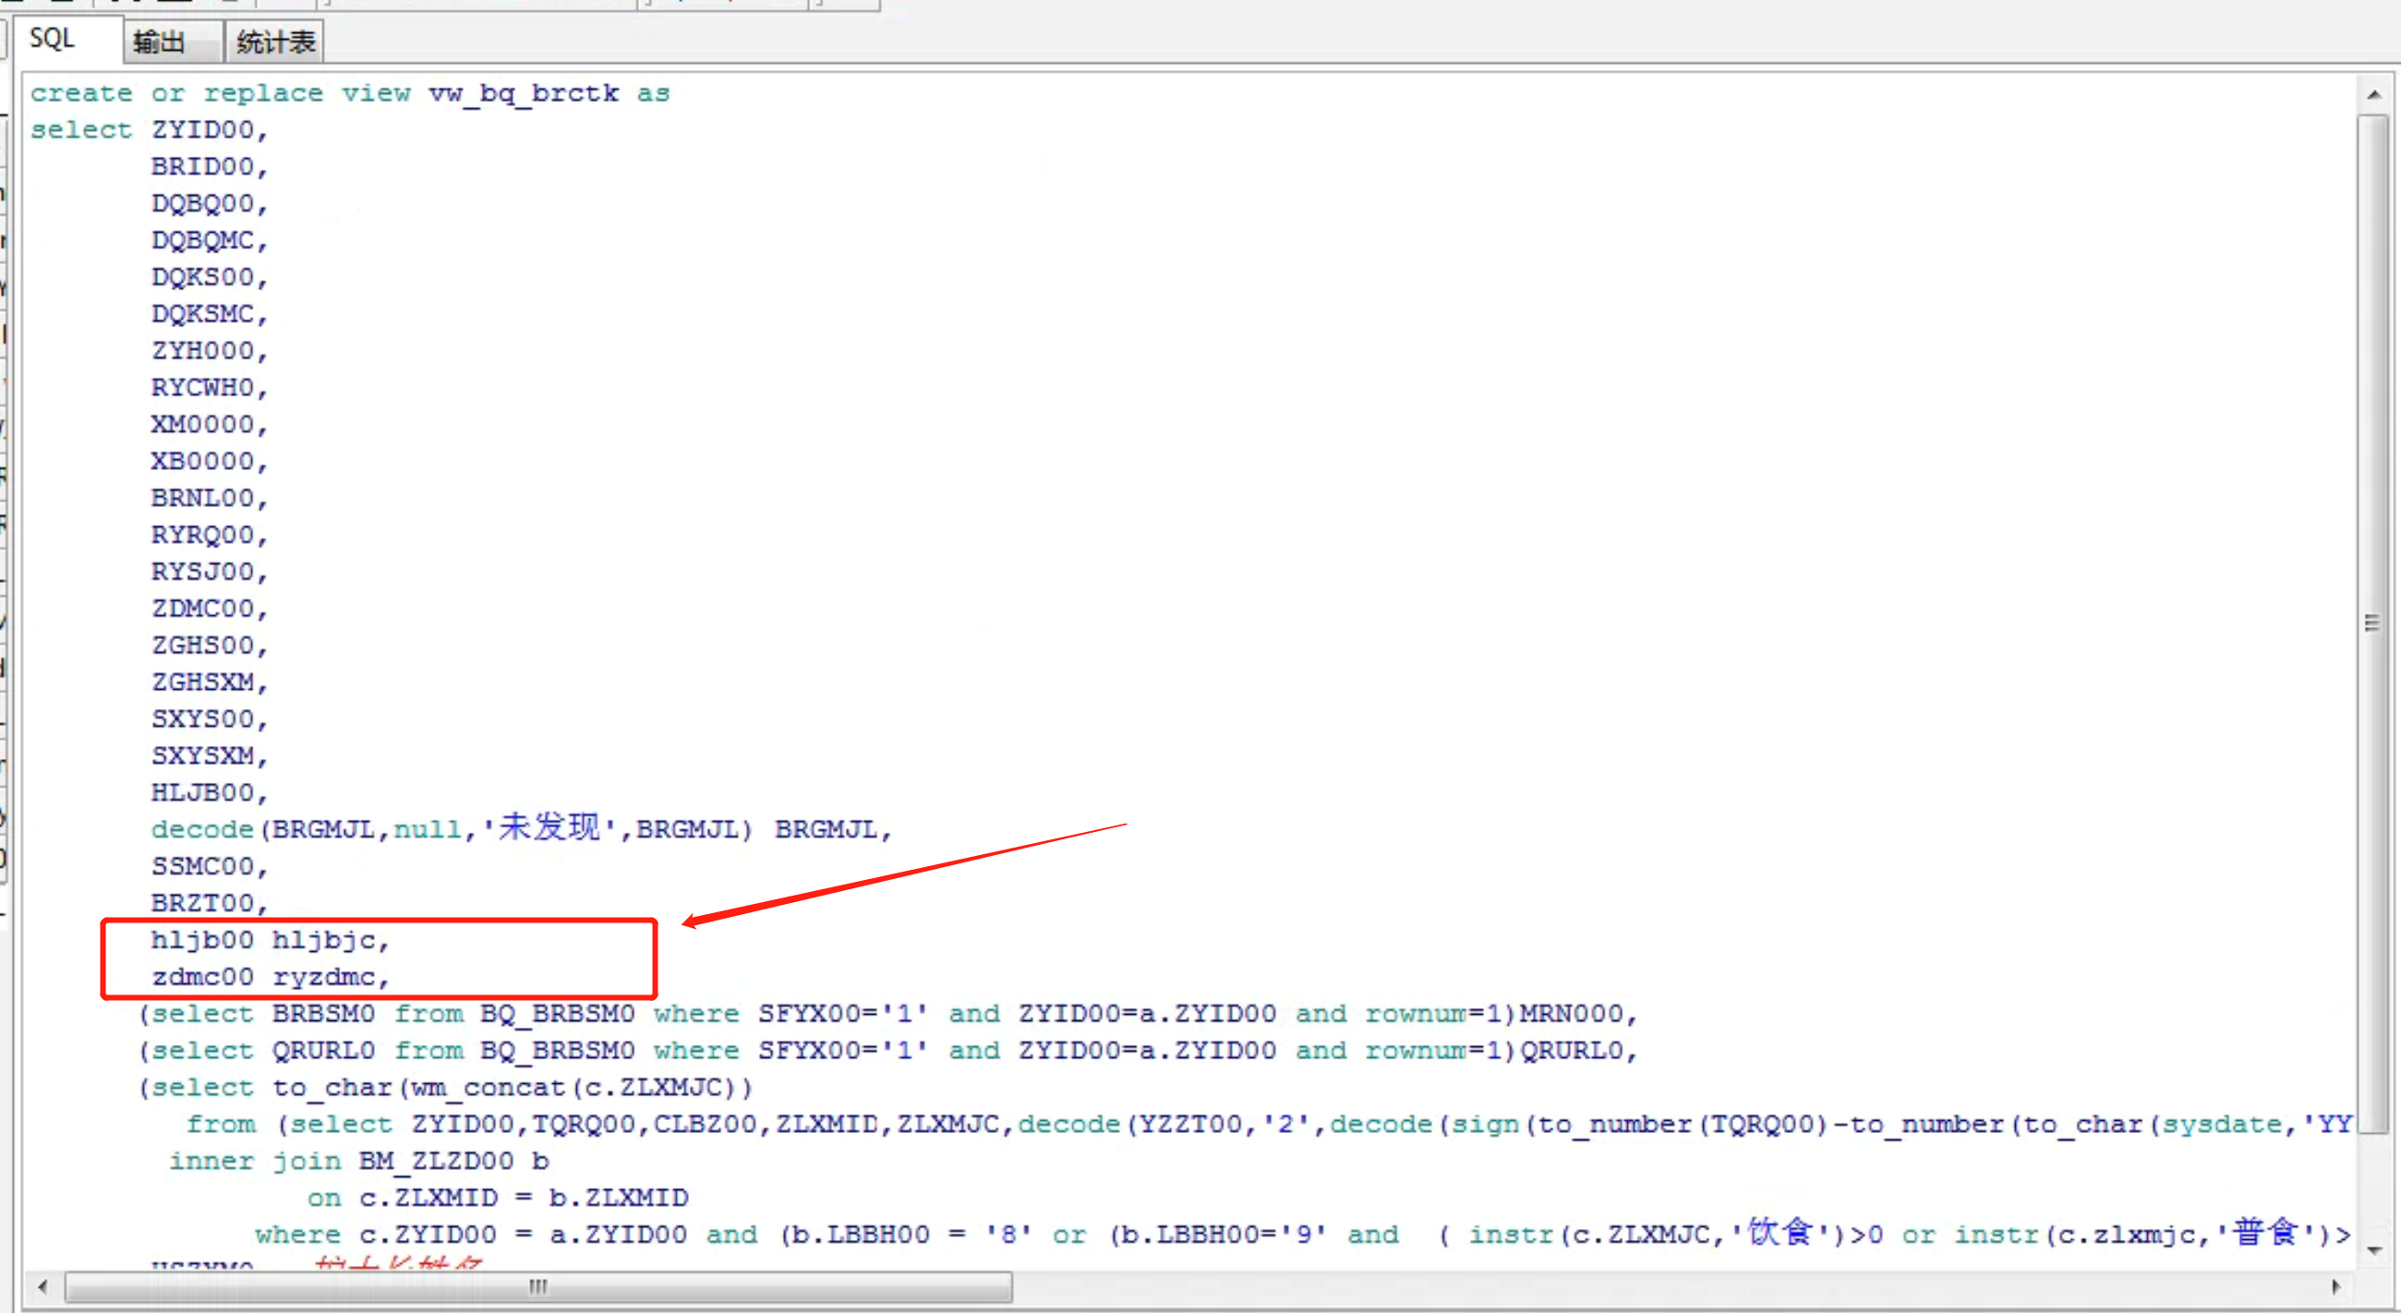Open the 统计表 tab
Screen dimensions: 2401x1313
[x=275, y=42]
